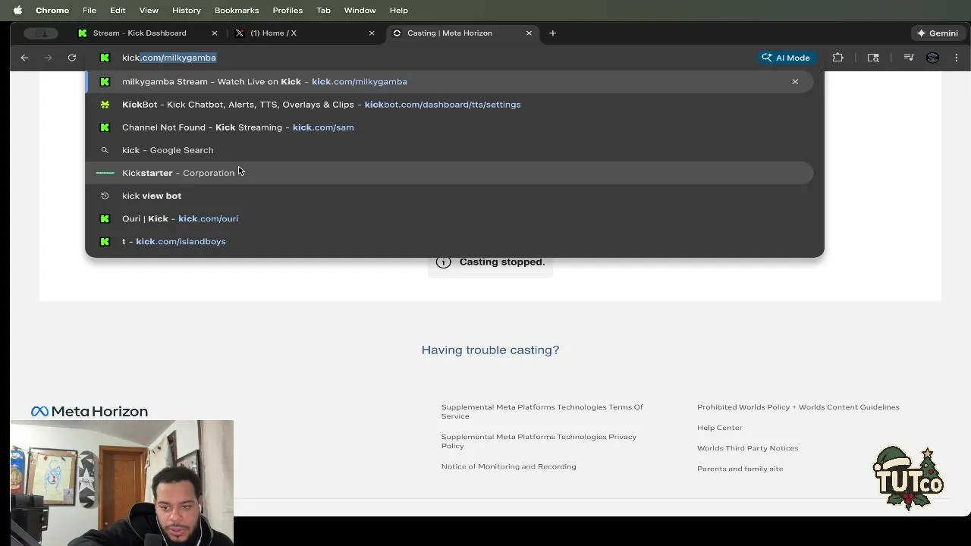This screenshot has width=971, height=546.
Task: Click magnifier icon beside kick search
Action: pos(105,150)
